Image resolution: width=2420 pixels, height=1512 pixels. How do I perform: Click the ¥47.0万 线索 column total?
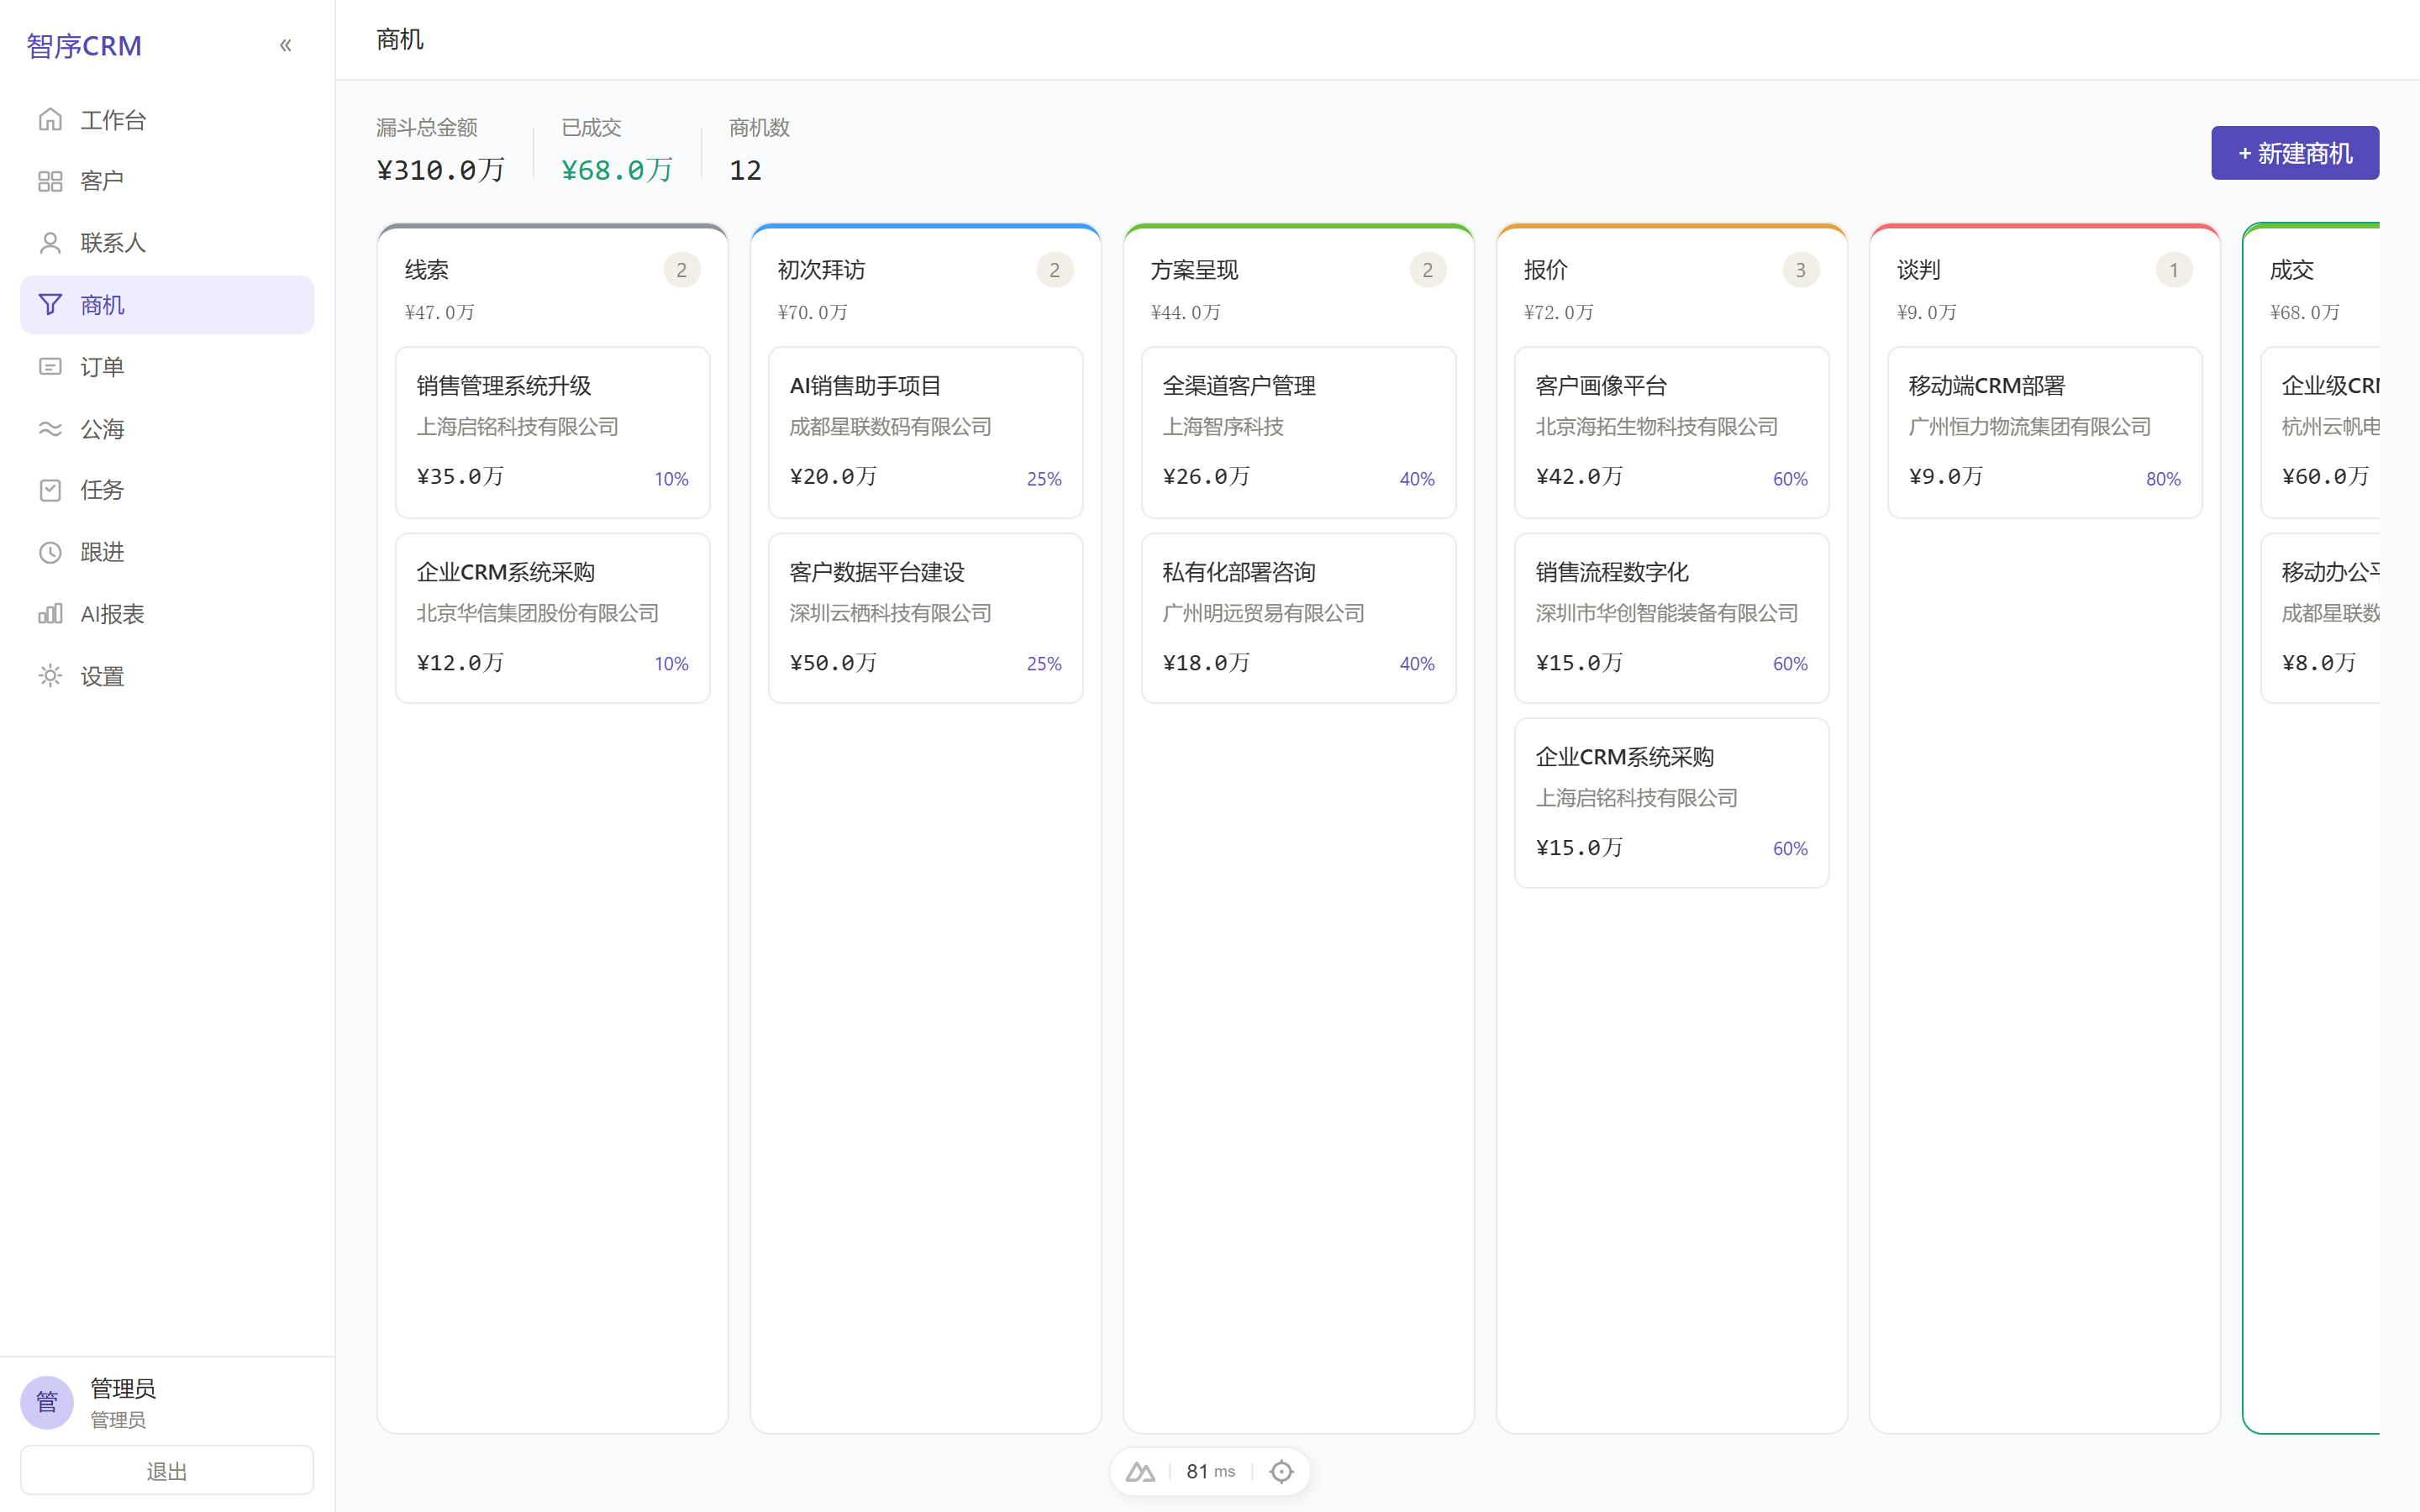pyautogui.click(x=439, y=312)
